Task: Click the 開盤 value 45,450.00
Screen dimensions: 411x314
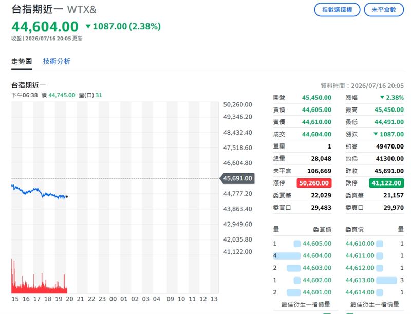Action: coord(316,98)
